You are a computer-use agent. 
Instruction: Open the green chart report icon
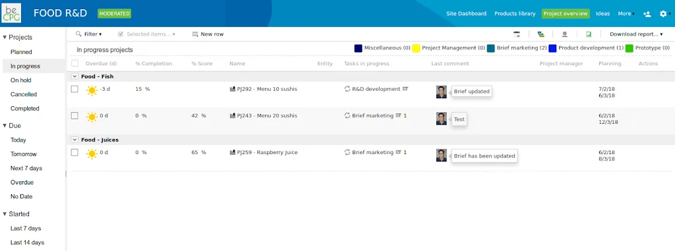pyautogui.click(x=589, y=34)
